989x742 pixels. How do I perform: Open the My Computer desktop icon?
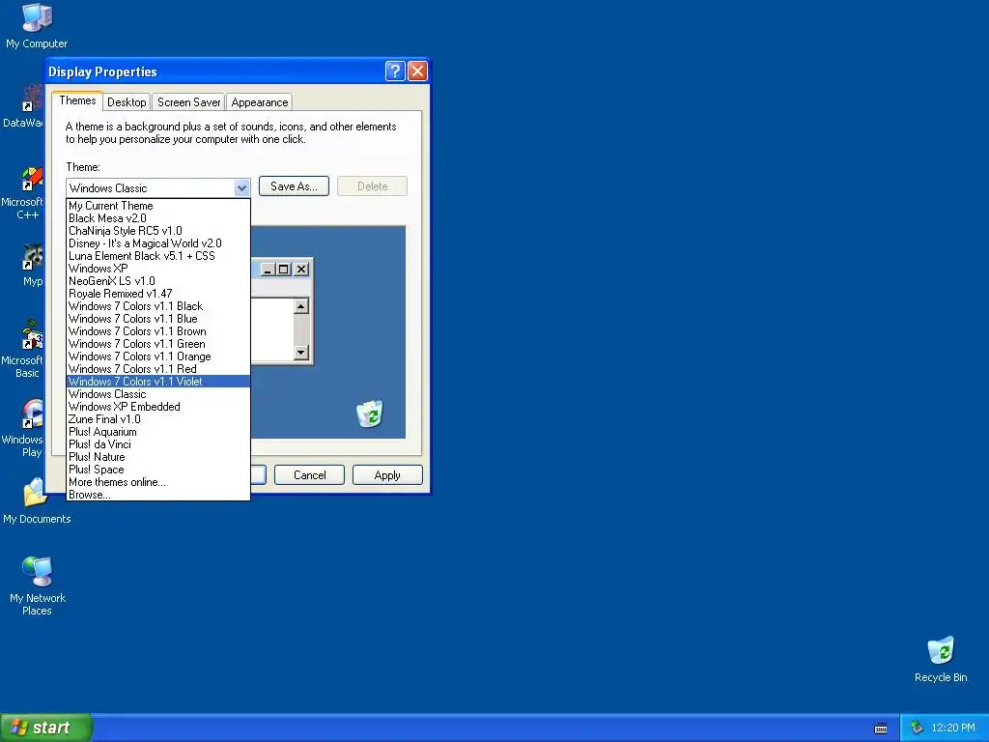tap(37, 25)
